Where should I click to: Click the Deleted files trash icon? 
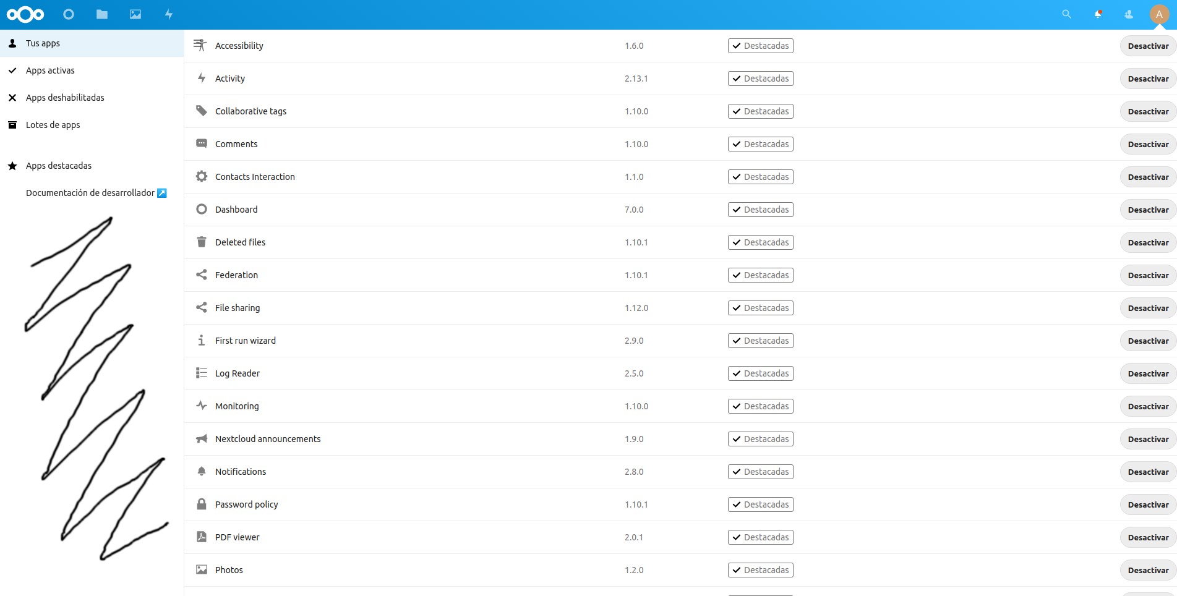coord(202,242)
